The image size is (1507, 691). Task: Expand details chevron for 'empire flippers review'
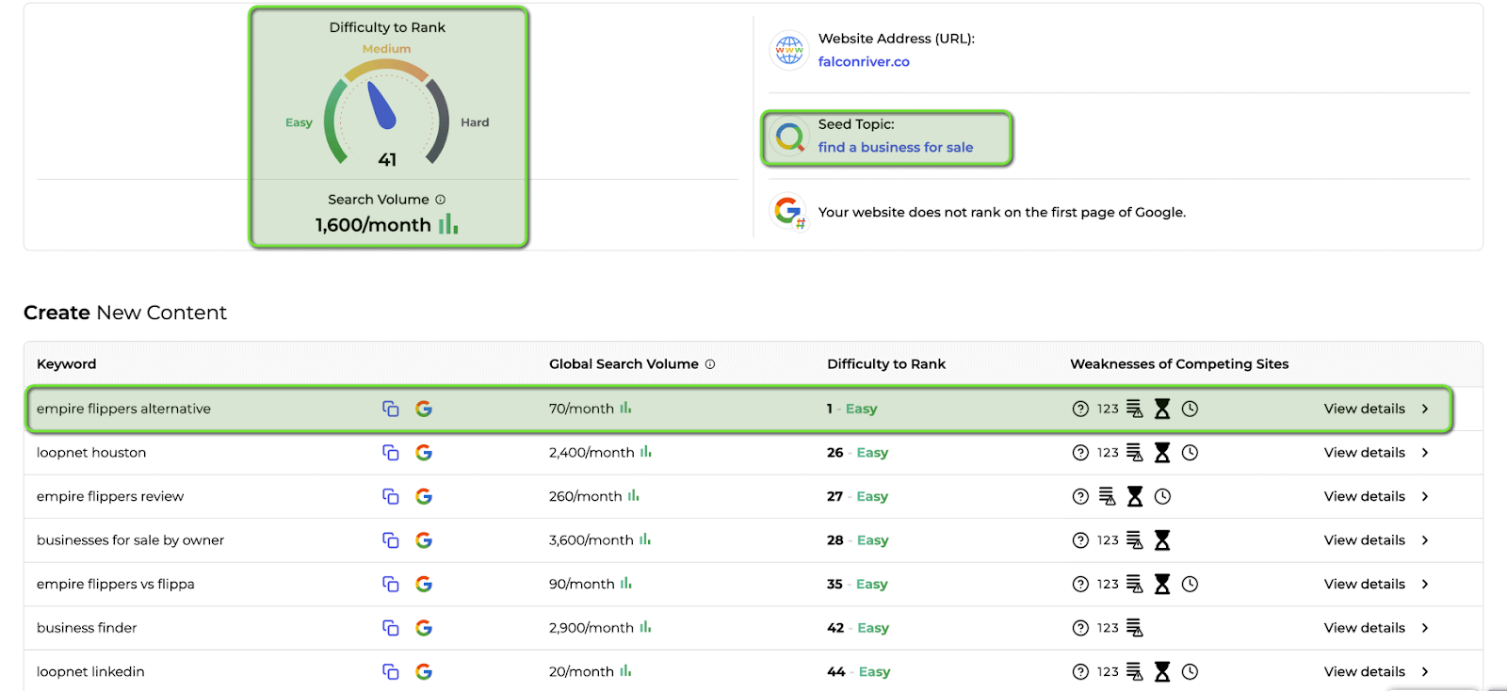coord(1425,496)
